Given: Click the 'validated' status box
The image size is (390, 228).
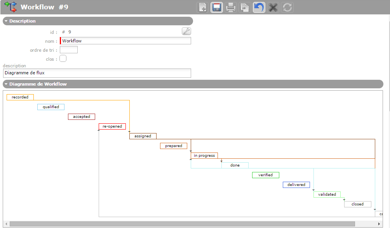Looking at the screenshot, I should pyautogui.click(x=327, y=195).
